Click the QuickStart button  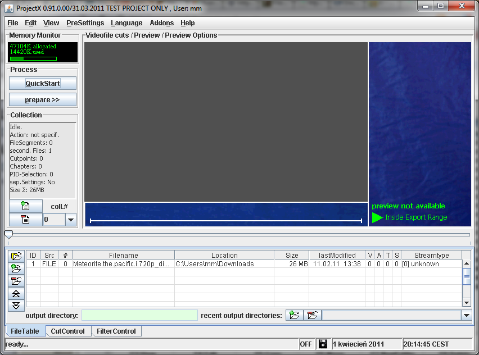43,83
